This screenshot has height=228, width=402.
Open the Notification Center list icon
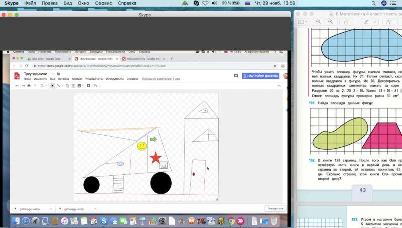394,3
